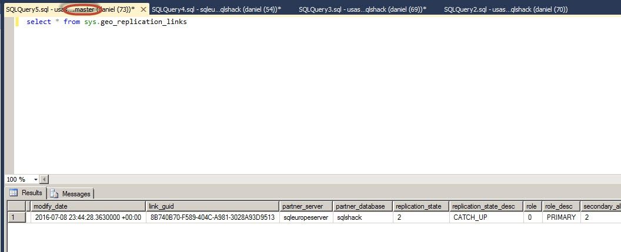621x252 pixels.
Task: Click the sqleuropeserver cell
Action: click(x=306, y=217)
